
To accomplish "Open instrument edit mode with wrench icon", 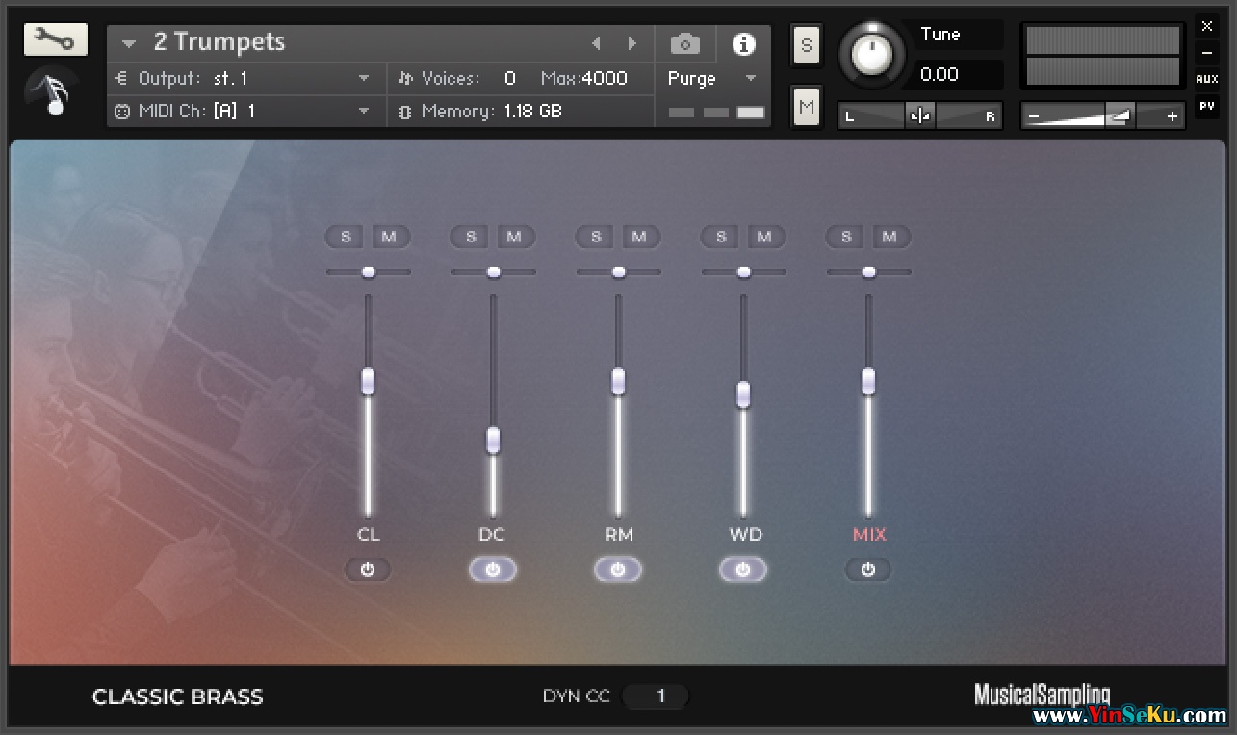I will 55,39.
